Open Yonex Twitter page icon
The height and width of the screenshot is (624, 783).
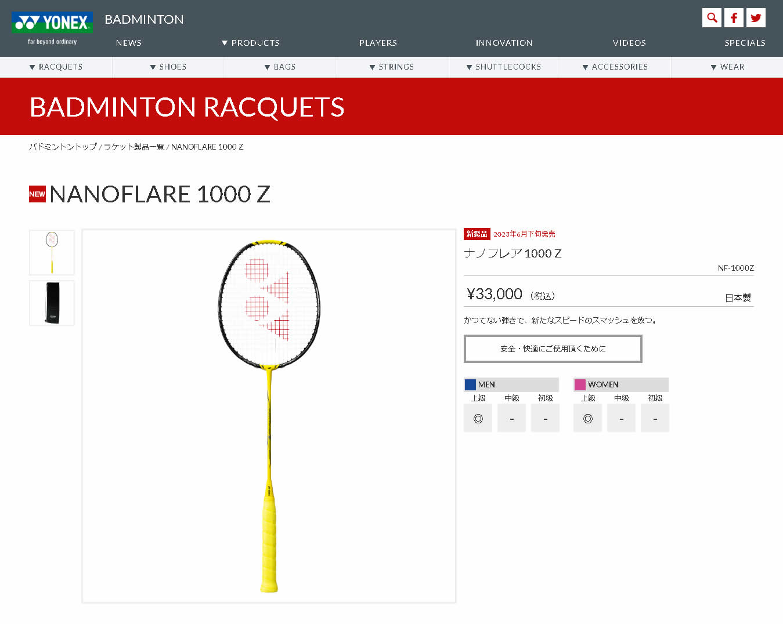click(x=756, y=17)
